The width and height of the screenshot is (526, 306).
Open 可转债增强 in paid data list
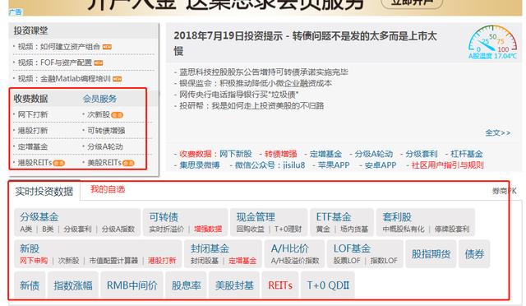click(106, 131)
